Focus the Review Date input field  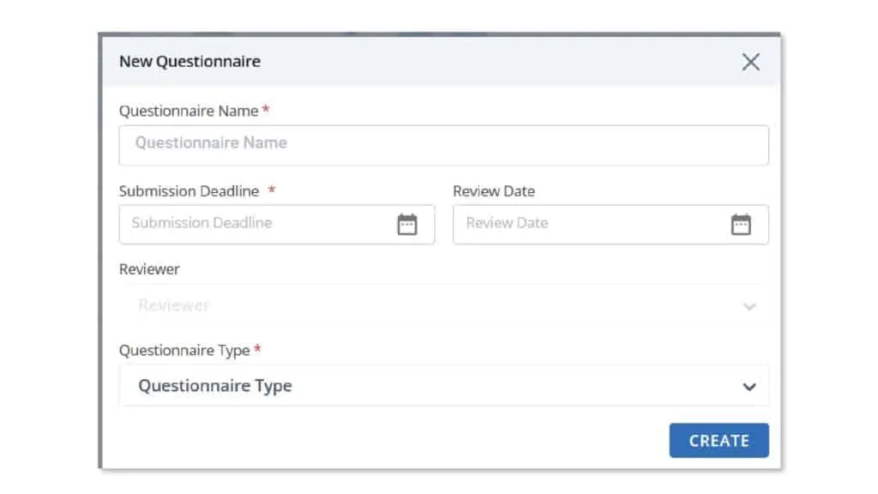pyautogui.click(x=610, y=224)
